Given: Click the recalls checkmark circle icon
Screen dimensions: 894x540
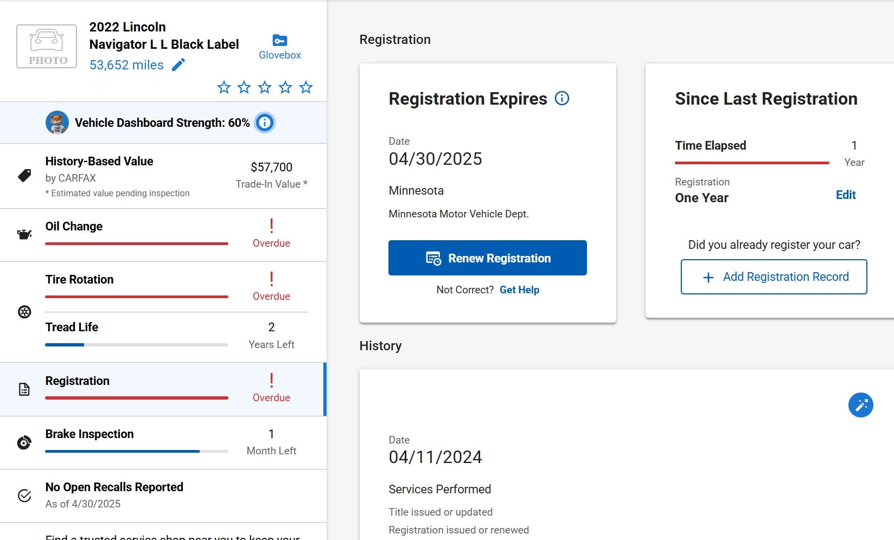Looking at the screenshot, I should 24,496.
